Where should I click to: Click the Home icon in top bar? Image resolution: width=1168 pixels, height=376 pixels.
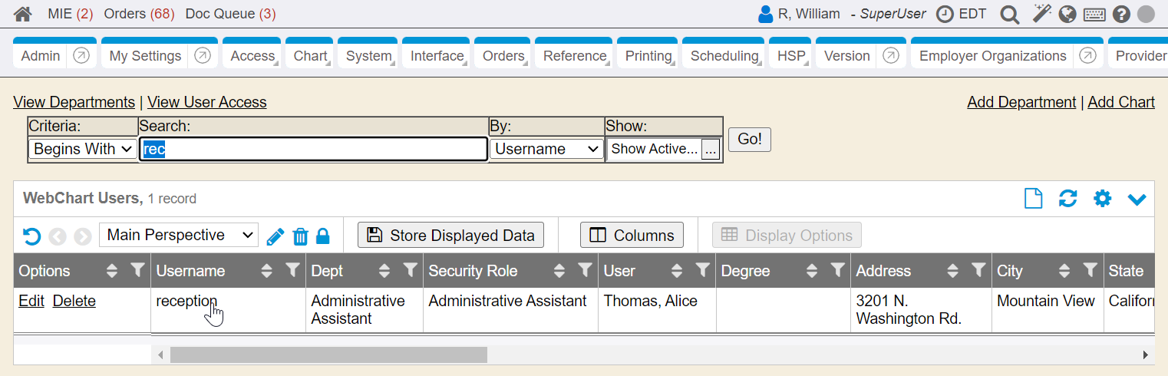(23, 14)
